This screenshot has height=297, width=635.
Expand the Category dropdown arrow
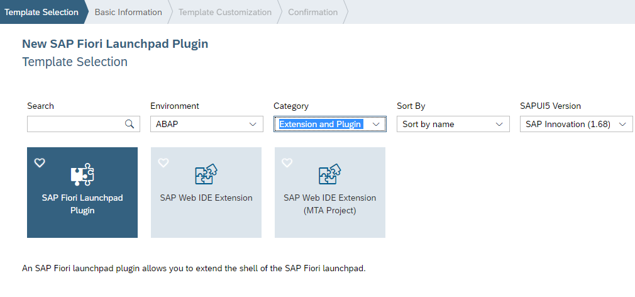click(376, 124)
